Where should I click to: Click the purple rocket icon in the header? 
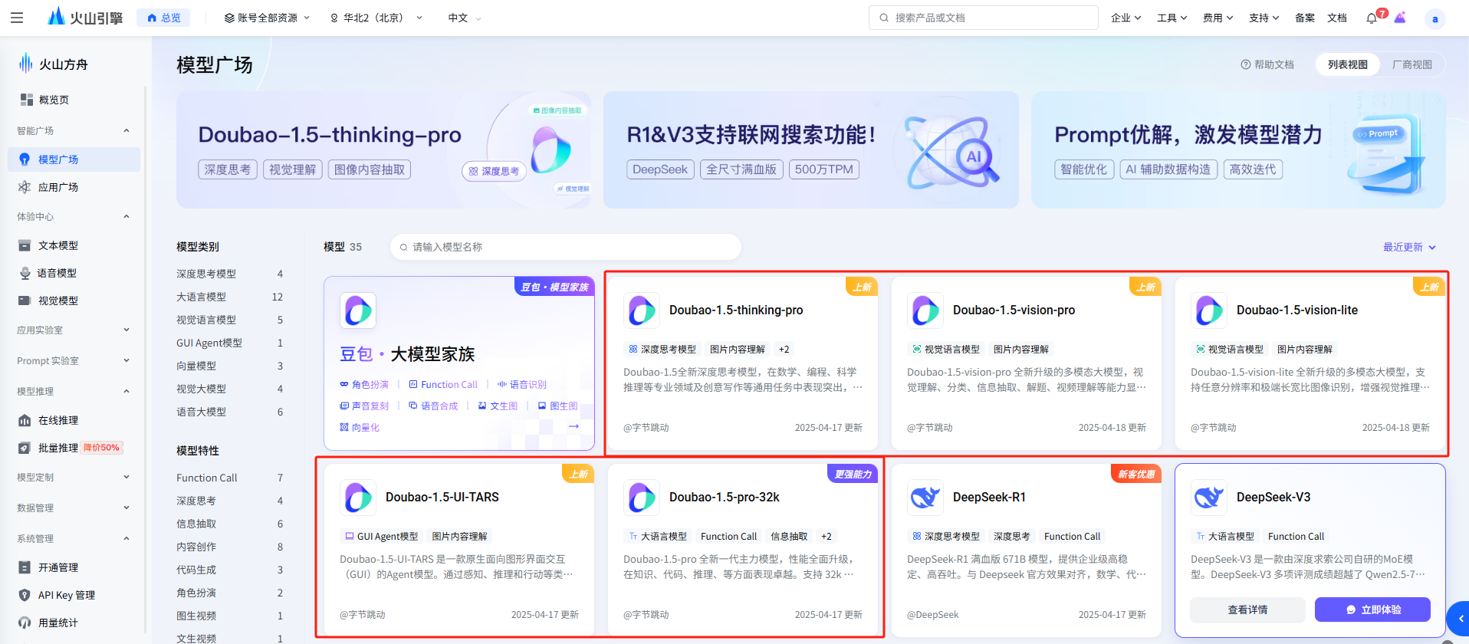1400,18
